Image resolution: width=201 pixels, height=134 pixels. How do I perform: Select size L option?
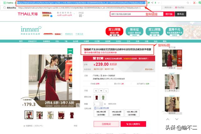pos(106,91)
